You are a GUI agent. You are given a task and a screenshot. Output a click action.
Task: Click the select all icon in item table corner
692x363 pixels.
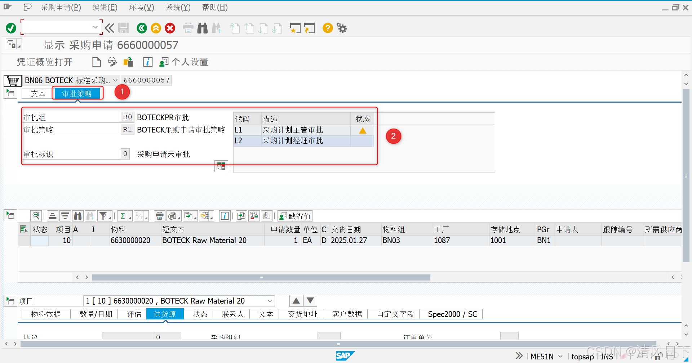coord(24,229)
